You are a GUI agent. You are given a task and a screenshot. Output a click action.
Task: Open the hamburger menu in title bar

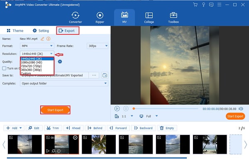tap(219, 5)
